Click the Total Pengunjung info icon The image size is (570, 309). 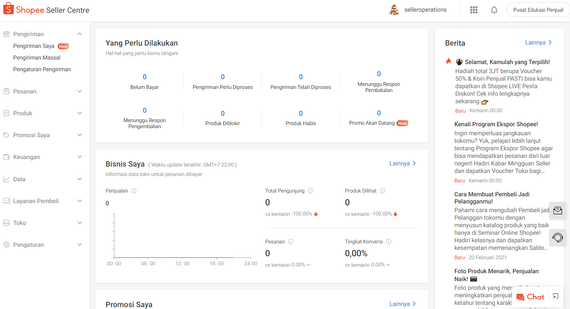(310, 191)
